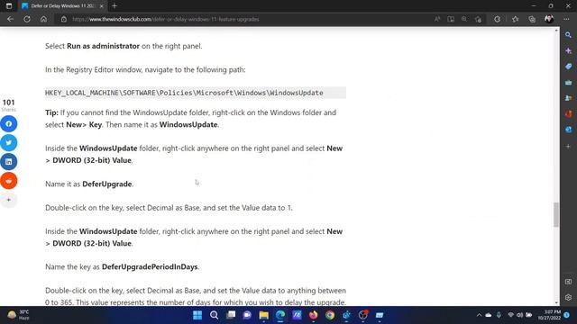Open a new browser tab

(114, 6)
